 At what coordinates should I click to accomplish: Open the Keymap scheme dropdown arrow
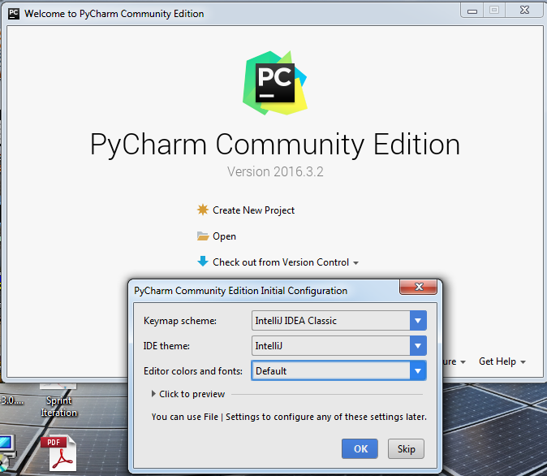[x=418, y=321]
